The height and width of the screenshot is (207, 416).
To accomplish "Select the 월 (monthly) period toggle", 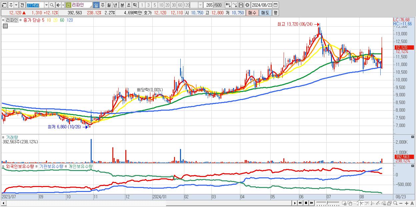I will [x=109, y=5].
